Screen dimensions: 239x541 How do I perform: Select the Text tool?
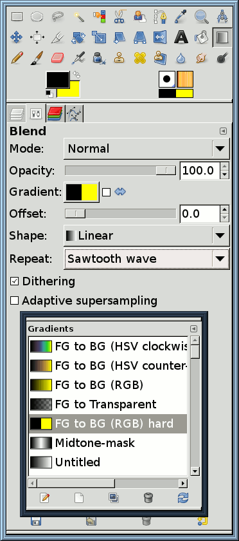(181, 37)
